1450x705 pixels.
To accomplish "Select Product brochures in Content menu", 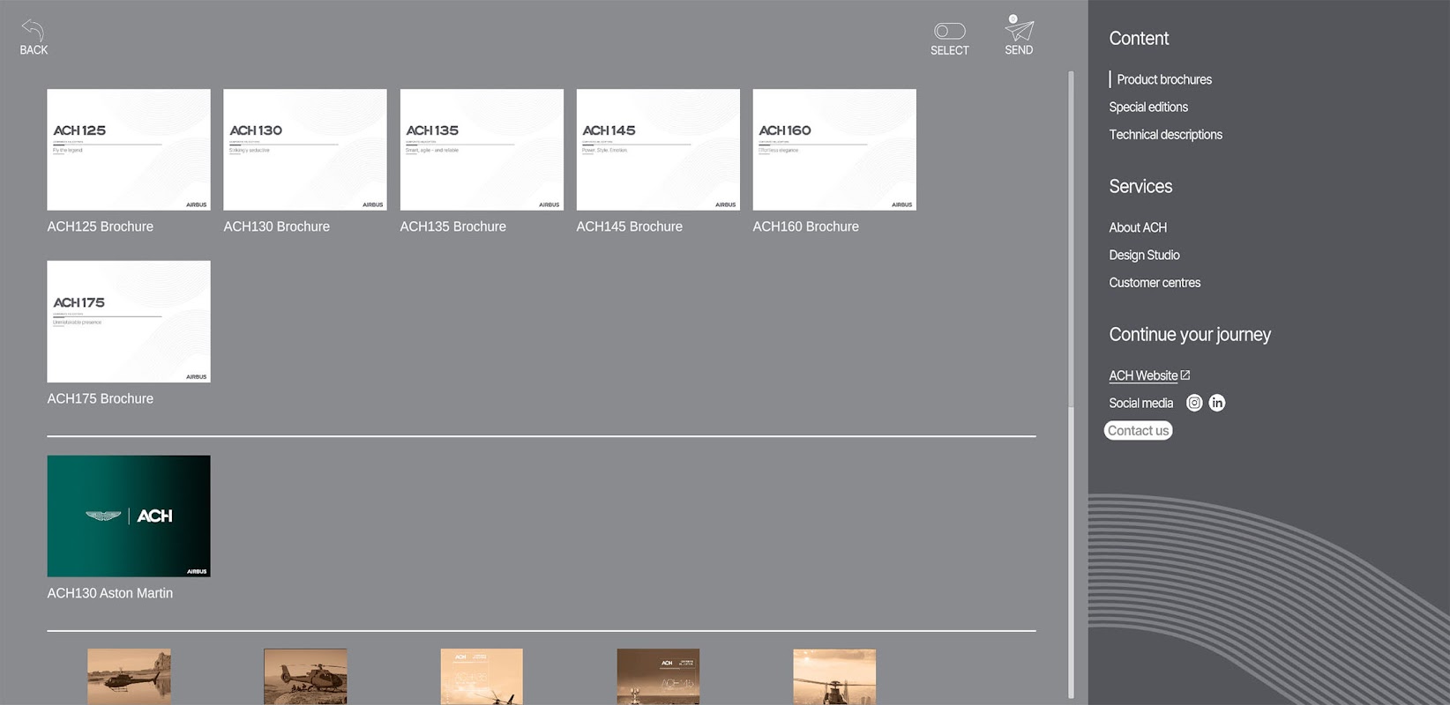I will click(1164, 79).
